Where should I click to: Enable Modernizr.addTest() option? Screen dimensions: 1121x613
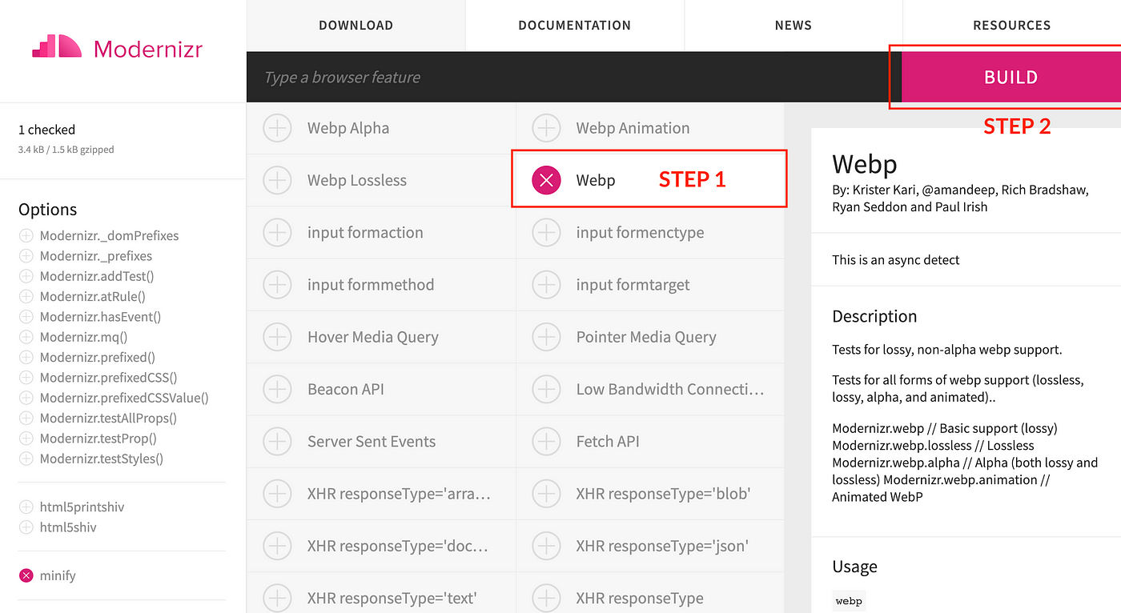pos(26,276)
